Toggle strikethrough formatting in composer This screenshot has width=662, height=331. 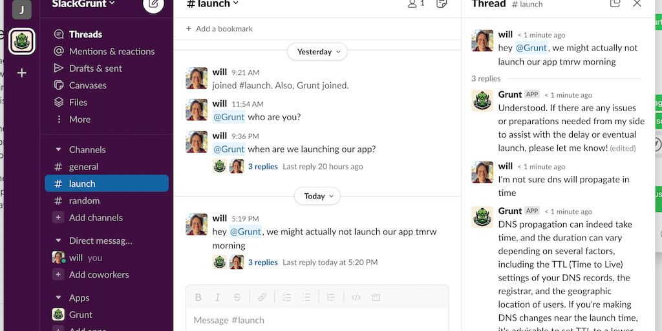click(x=237, y=297)
